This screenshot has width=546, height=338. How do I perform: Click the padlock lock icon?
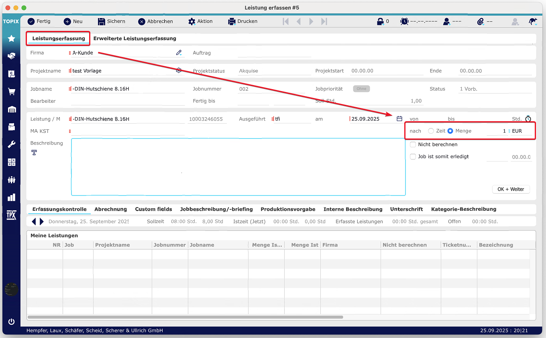380,21
